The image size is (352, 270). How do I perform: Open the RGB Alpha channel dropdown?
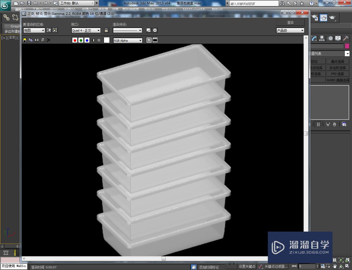tap(128, 40)
